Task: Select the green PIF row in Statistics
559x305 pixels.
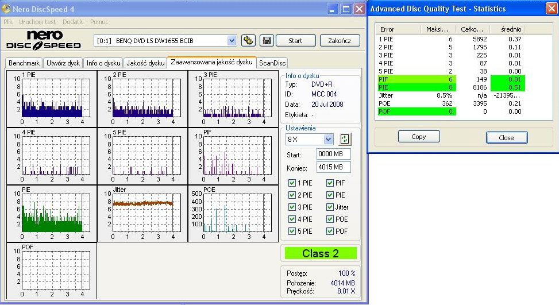Action: pyautogui.click(x=451, y=79)
